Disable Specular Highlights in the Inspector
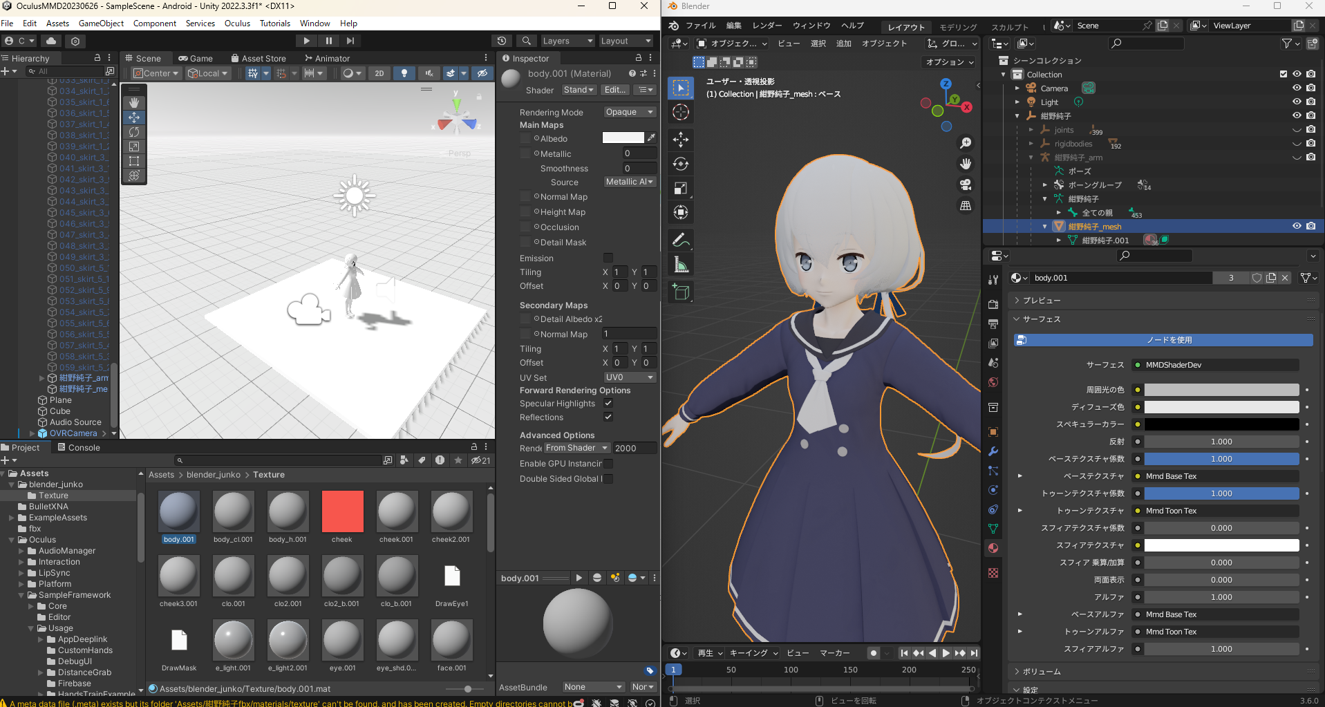The width and height of the screenshot is (1325, 707). [608, 404]
